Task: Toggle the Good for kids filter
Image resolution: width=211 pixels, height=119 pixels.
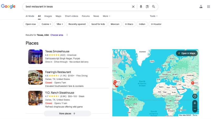Action: point(98,24)
